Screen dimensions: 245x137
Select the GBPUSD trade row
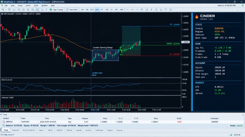(x=122, y=122)
